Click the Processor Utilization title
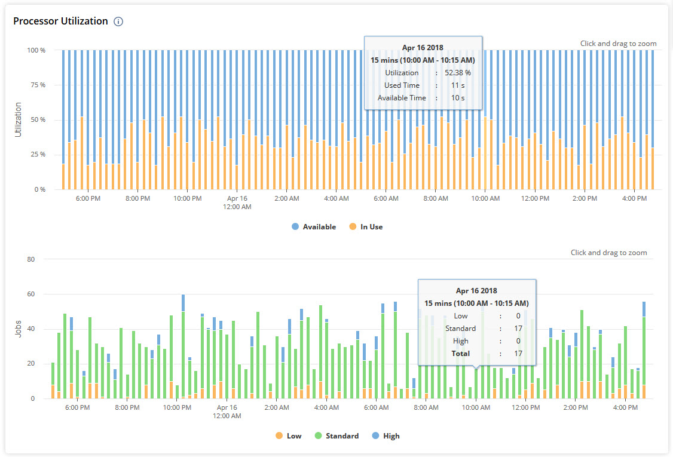 coord(60,21)
